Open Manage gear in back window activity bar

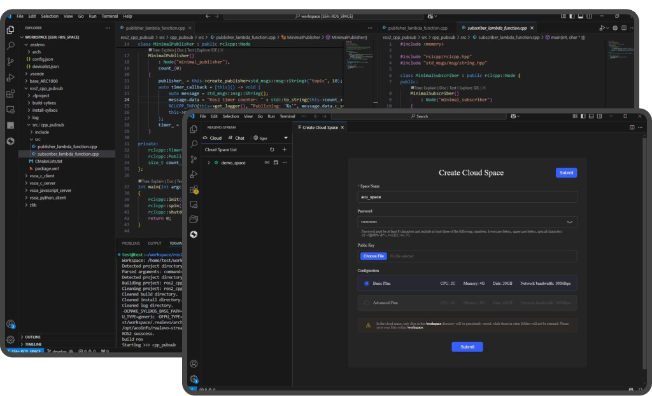(x=11, y=339)
